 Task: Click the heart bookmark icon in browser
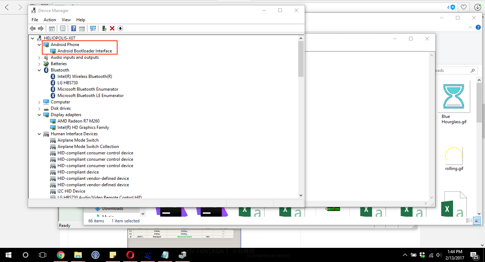pyautogui.click(x=464, y=7)
